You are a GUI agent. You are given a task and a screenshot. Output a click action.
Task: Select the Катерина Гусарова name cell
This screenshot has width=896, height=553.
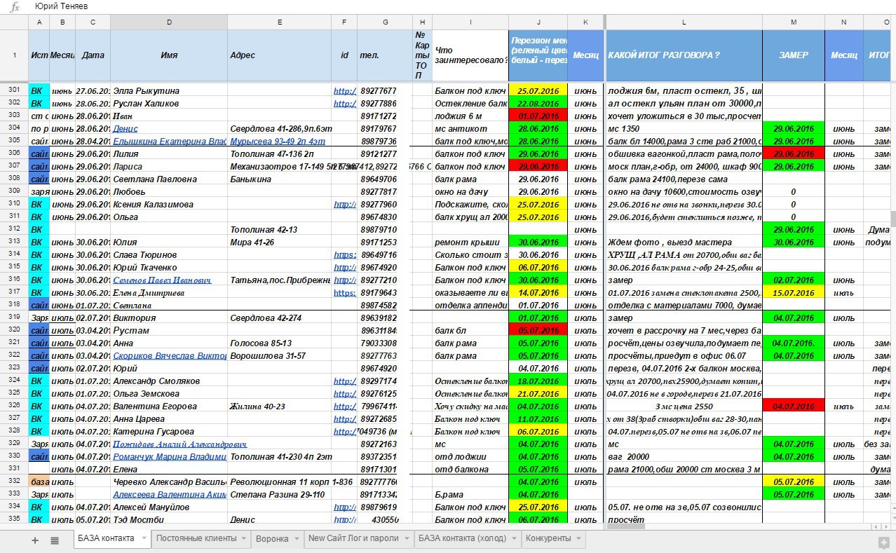[x=169, y=432]
